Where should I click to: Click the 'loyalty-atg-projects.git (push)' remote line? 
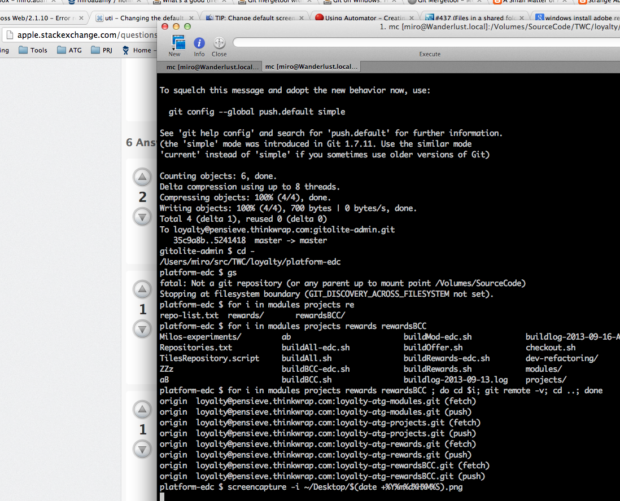click(318, 433)
